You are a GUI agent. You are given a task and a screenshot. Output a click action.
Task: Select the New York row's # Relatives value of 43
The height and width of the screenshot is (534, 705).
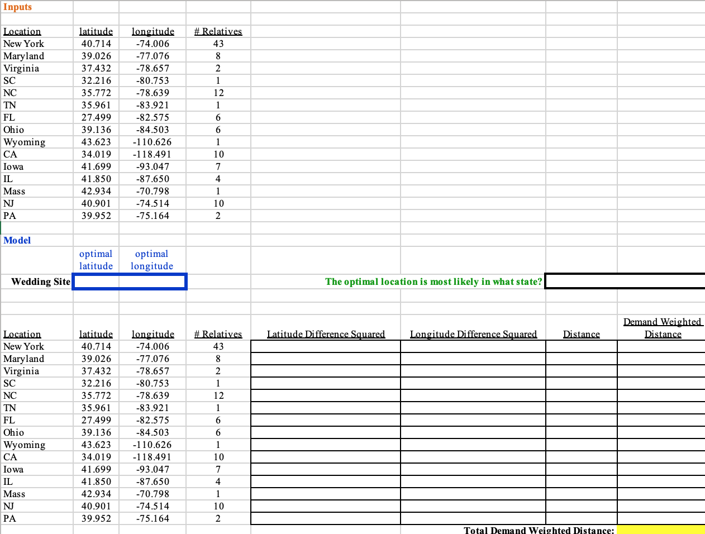218,44
